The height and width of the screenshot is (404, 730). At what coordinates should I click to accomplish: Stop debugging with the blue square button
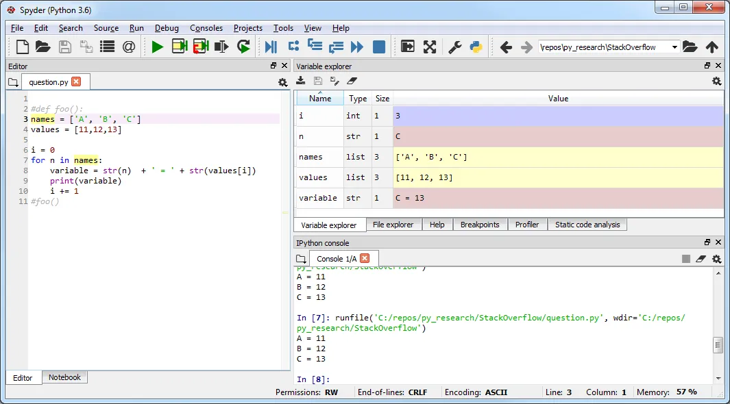[x=378, y=47]
